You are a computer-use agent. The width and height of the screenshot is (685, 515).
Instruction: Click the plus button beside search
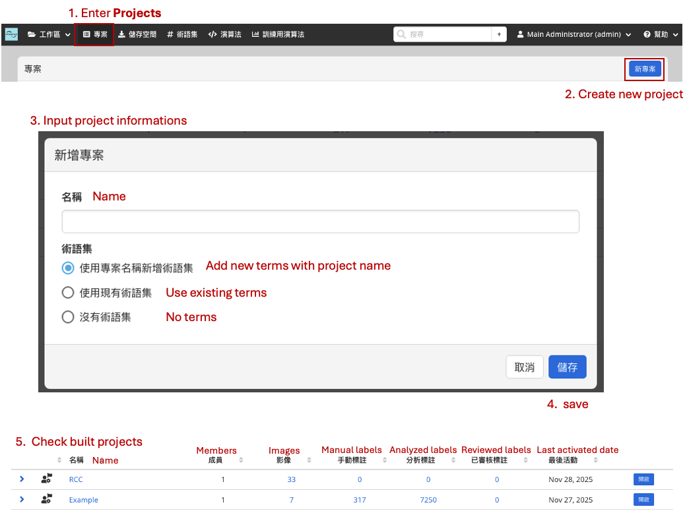tap(499, 34)
